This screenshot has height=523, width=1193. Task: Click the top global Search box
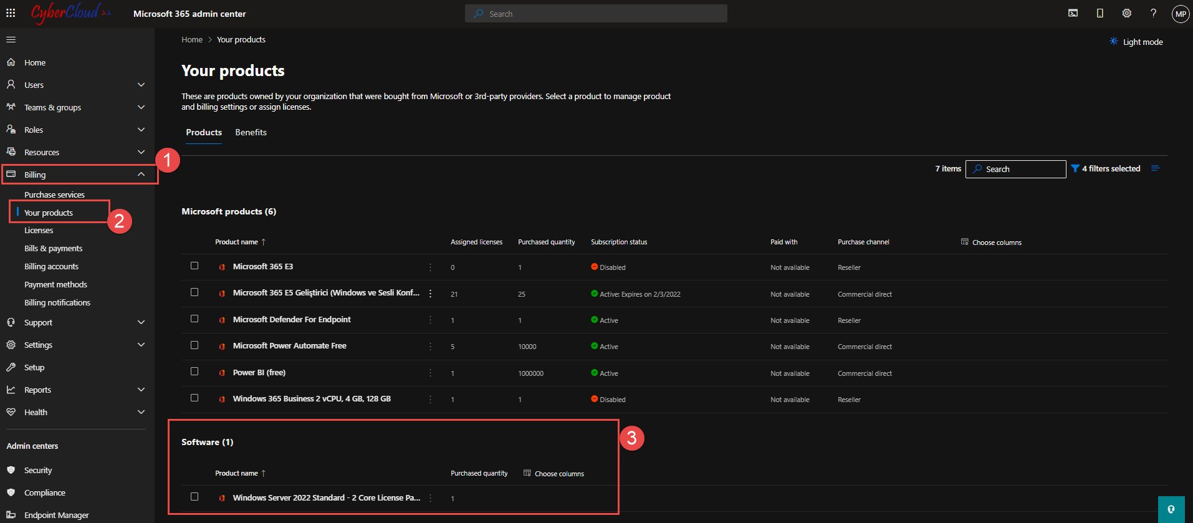point(596,14)
